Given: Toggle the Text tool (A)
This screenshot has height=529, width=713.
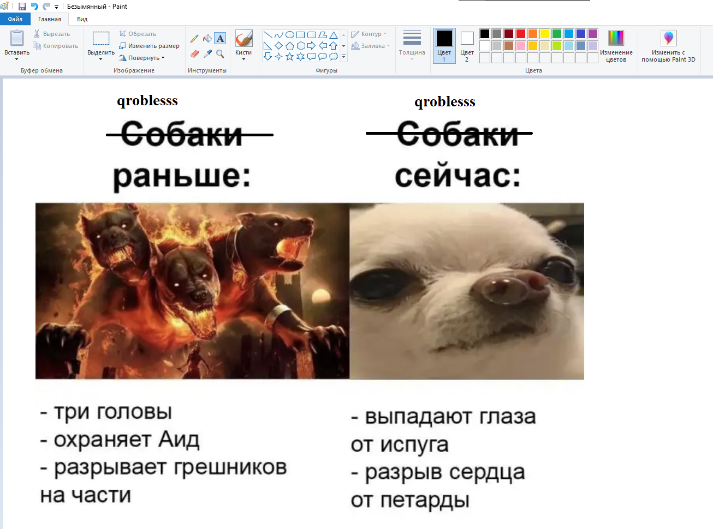Looking at the screenshot, I should (x=220, y=39).
